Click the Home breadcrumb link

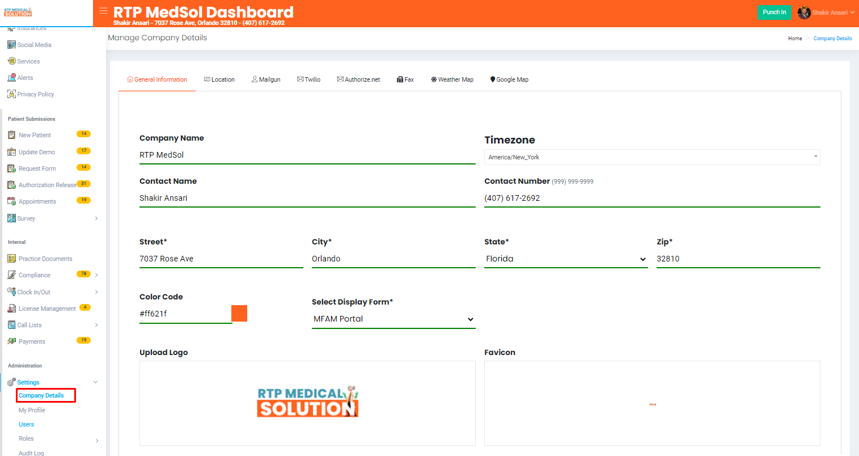click(x=795, y=39)
